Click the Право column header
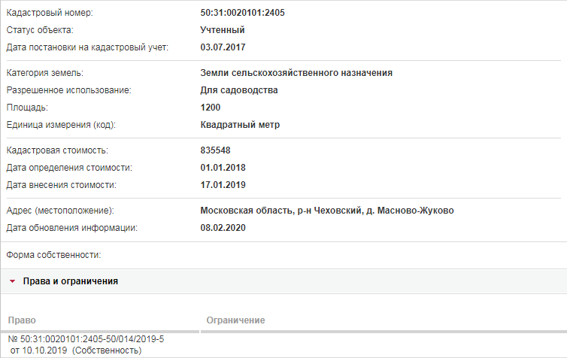Screen dimensions: 567x358 point(22,320)
